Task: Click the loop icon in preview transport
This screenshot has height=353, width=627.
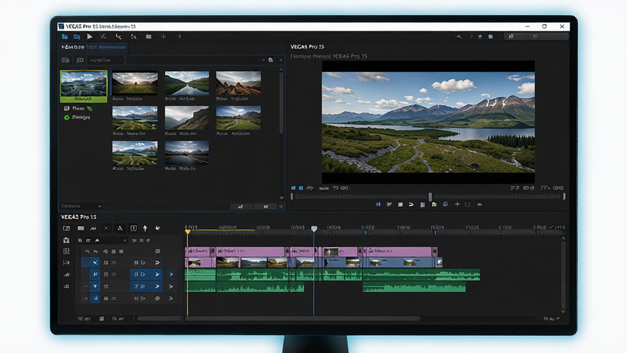Action: point(411,205)
